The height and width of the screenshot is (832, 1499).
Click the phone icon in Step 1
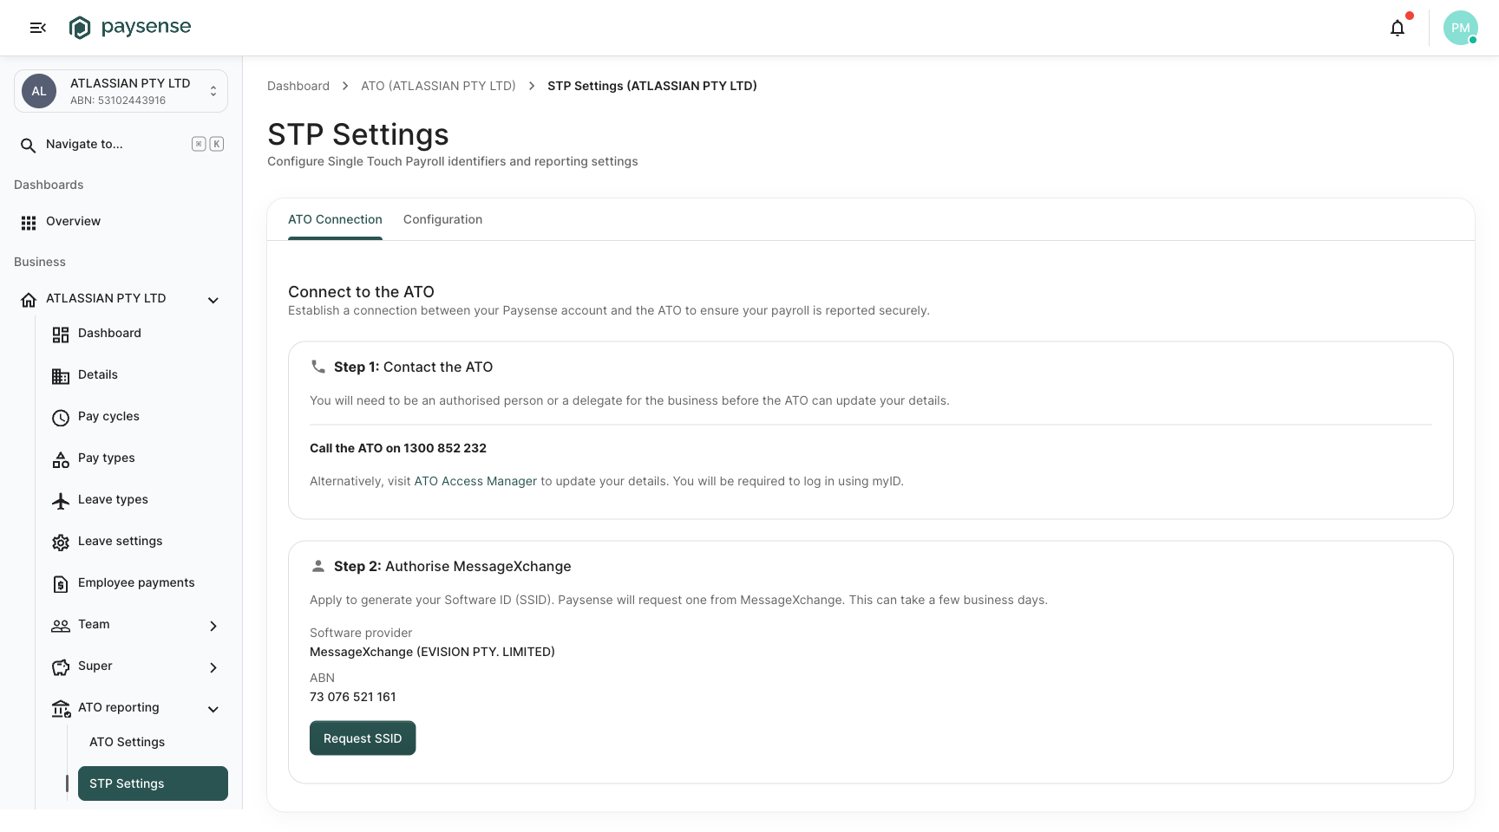coord(318,367)
